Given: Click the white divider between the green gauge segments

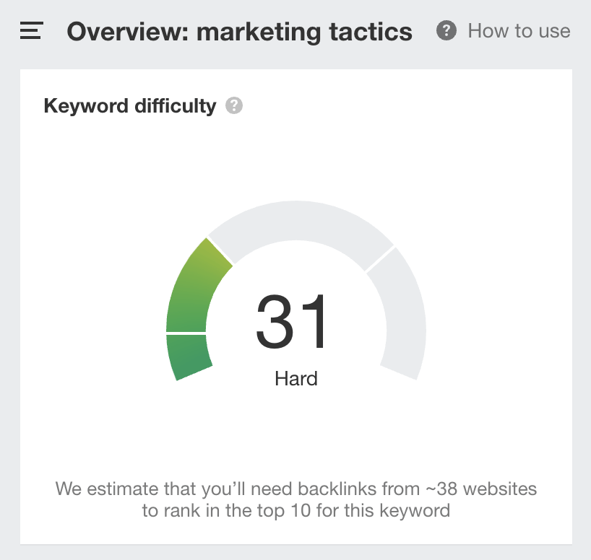Looking at the screenshot, I should [x=186, y=333].
